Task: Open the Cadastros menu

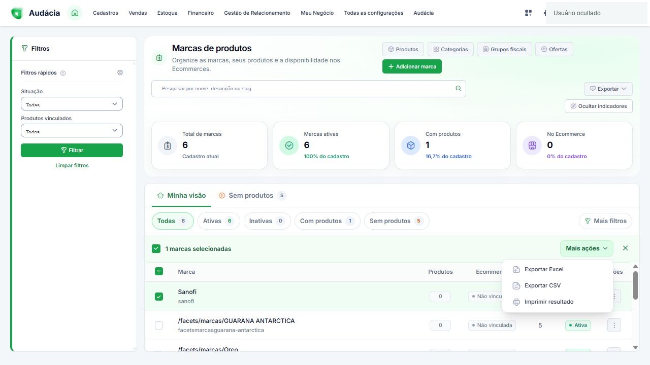Action: coord(106,13)
